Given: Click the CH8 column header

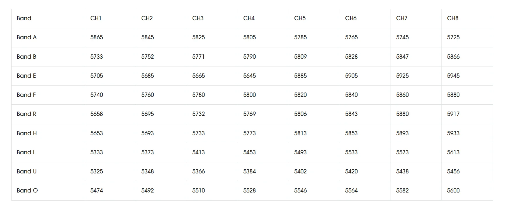Looking at the screenshot, I should point(453,18).
